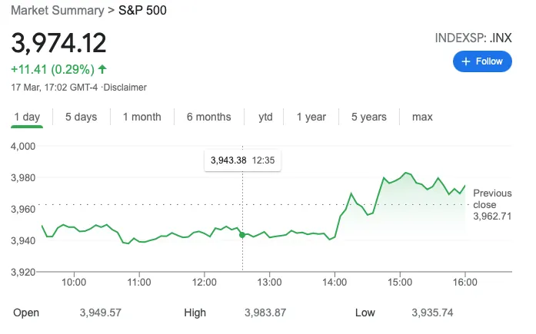This screenshot has height=334, width=536.
Task: Select the ytd range tab
Action: [x=265, y=117]
